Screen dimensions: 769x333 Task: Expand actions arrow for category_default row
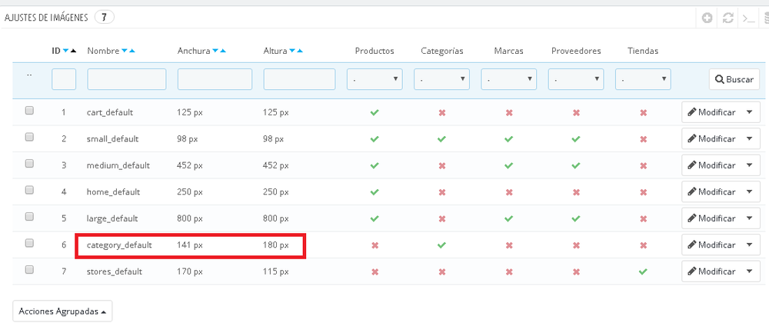[749, 245]
